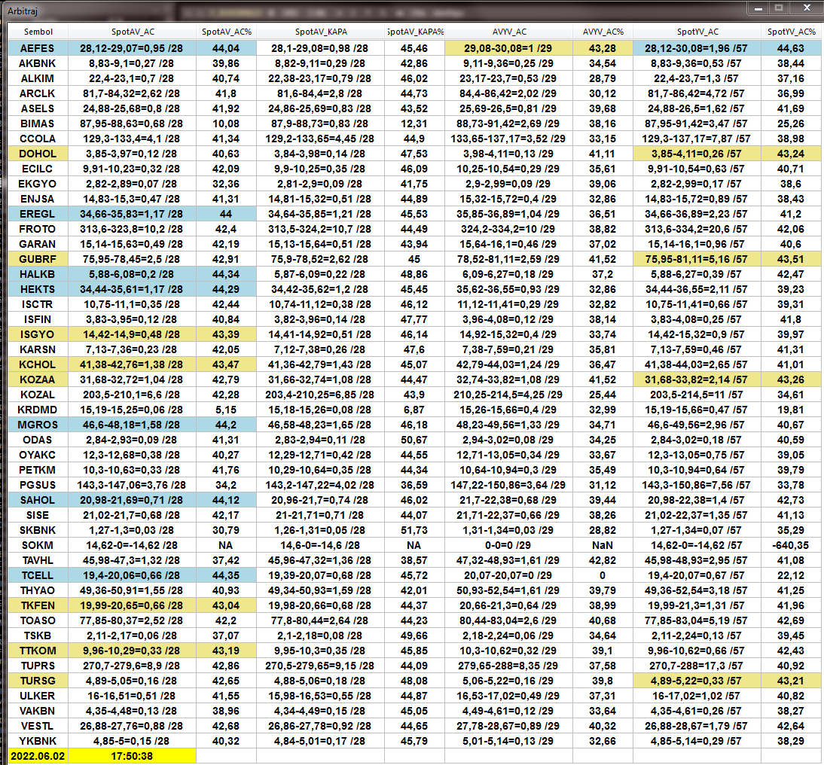Select the EKGYO symbol cell

pos(38,184)
